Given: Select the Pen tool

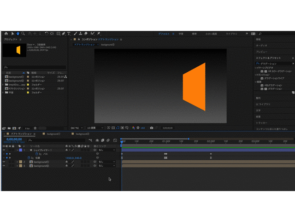Looking at the screenshot, I should (x=63, y=34).
